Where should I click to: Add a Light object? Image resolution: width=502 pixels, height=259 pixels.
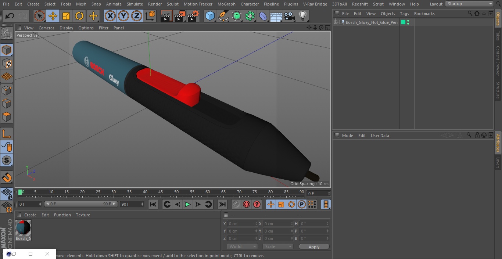click(303, 16)
